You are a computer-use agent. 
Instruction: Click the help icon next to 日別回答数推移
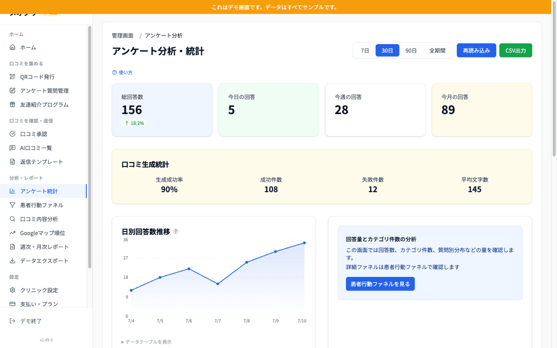tap(175, 231)
